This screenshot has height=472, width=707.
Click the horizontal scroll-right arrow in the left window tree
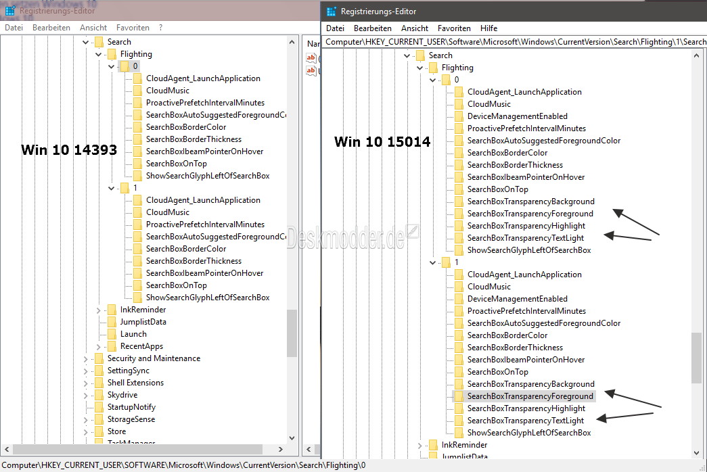pyautogui.click(x=281, y=450)
